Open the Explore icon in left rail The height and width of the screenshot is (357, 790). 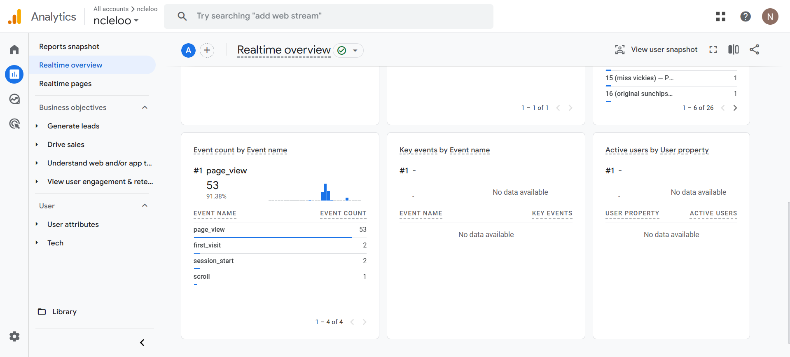(x=14, y=99)
